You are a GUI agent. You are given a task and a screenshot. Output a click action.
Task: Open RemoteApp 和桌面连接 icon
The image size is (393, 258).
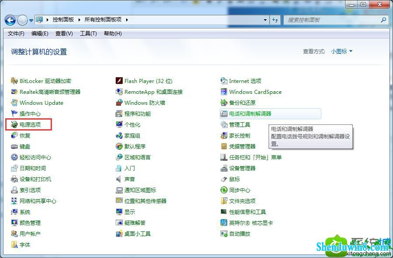pyautogui.click(x=119, y=92)
